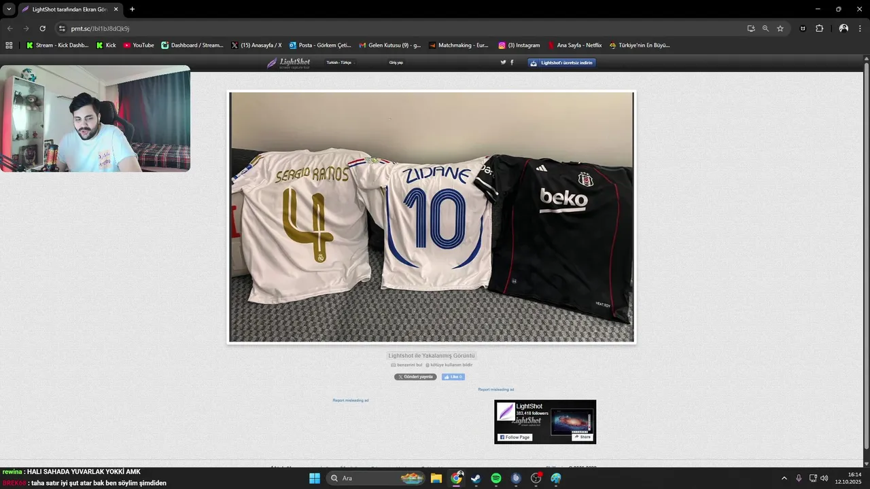Screen dimensions: 870x489
Task: Click the Lightshot ile Yakalanmış Görüntü heading
Action: pos(432,355)
